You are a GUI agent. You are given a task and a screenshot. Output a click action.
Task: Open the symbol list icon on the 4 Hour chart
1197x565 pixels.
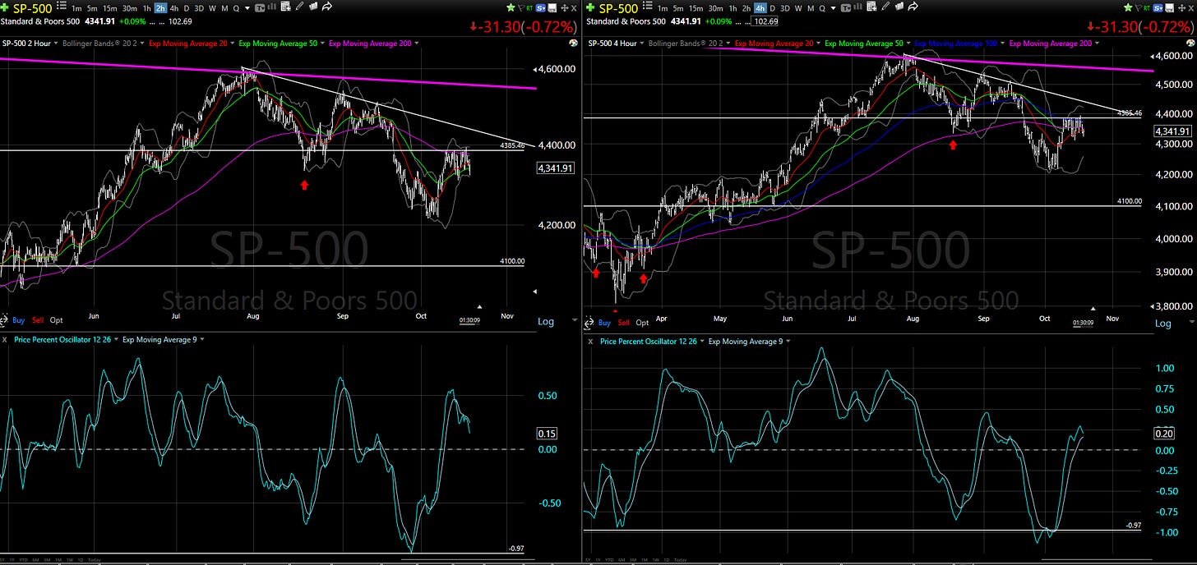(x=647, y=6)
